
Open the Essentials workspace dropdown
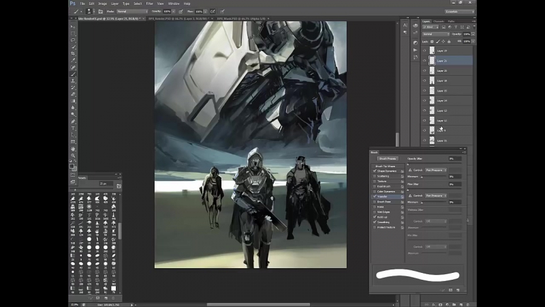click(459, 12)
